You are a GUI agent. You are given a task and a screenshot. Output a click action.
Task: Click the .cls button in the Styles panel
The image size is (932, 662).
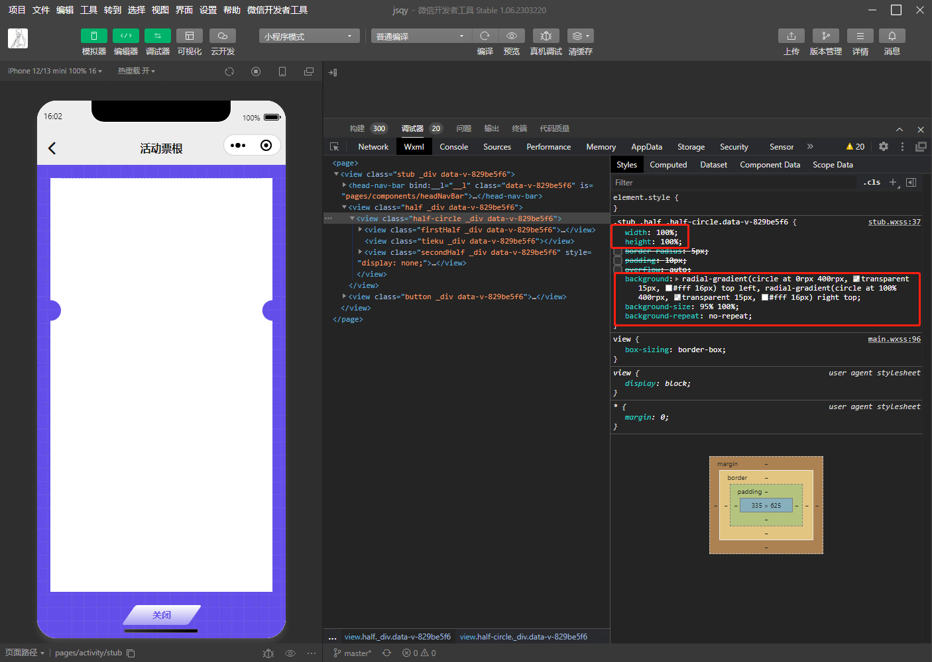pos(872,182)
